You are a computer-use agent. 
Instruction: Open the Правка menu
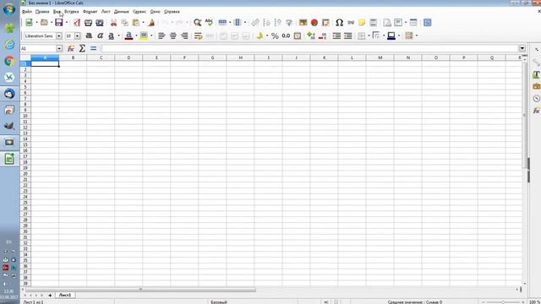point(42,11)
